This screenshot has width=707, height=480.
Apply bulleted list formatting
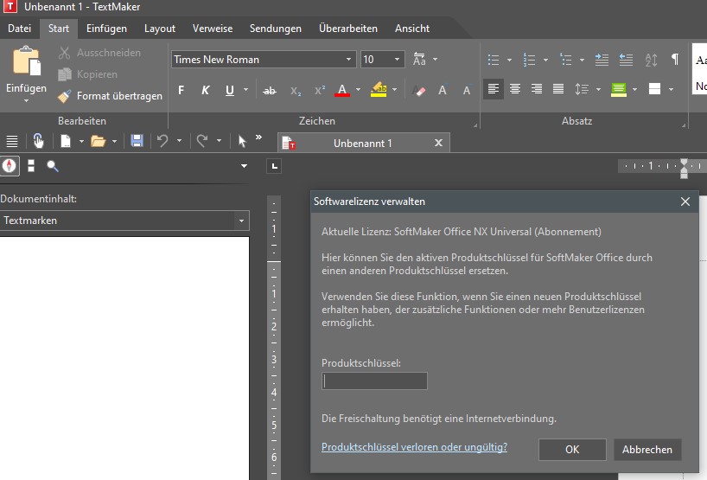click(x=494, y=60)
